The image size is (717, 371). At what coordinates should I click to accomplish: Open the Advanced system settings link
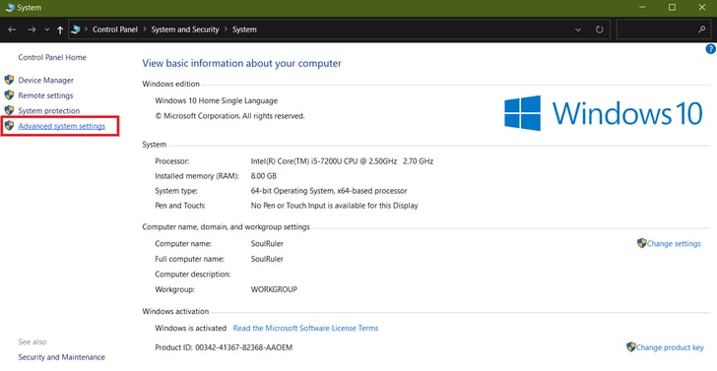[x=62, y=126]
